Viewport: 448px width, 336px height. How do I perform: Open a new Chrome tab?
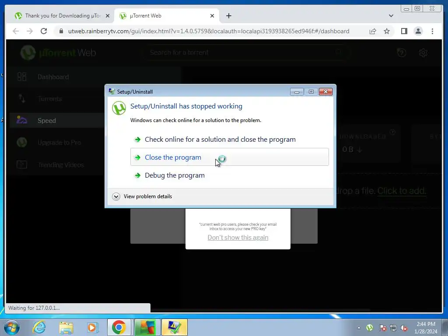[228, 16]
